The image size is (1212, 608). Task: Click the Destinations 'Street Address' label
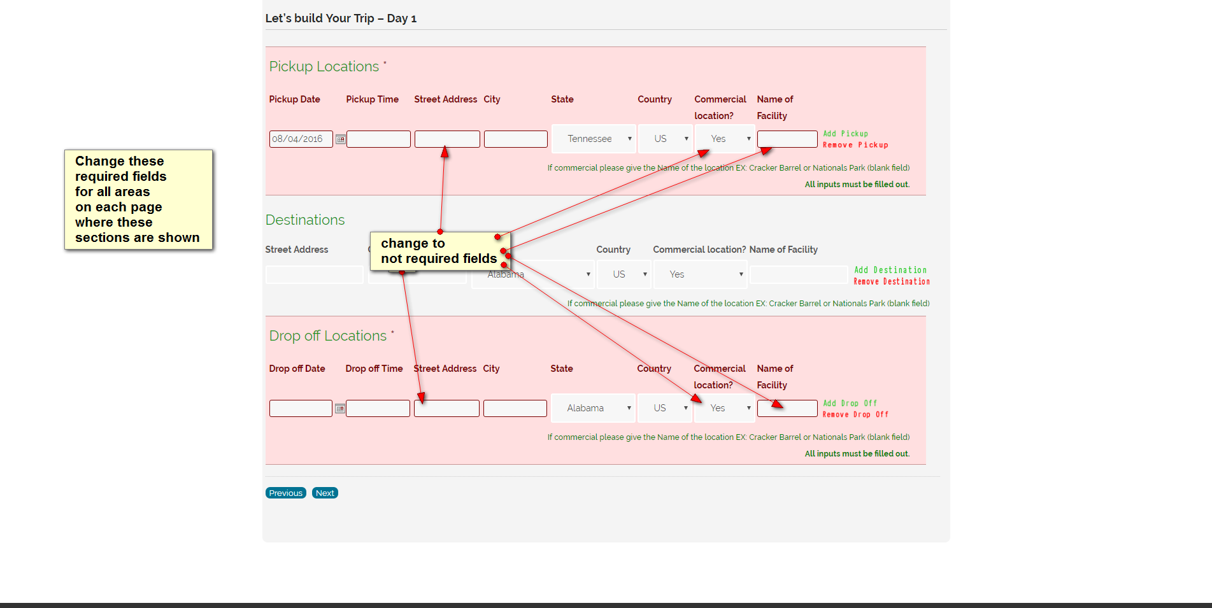click(x=297, y=250)
